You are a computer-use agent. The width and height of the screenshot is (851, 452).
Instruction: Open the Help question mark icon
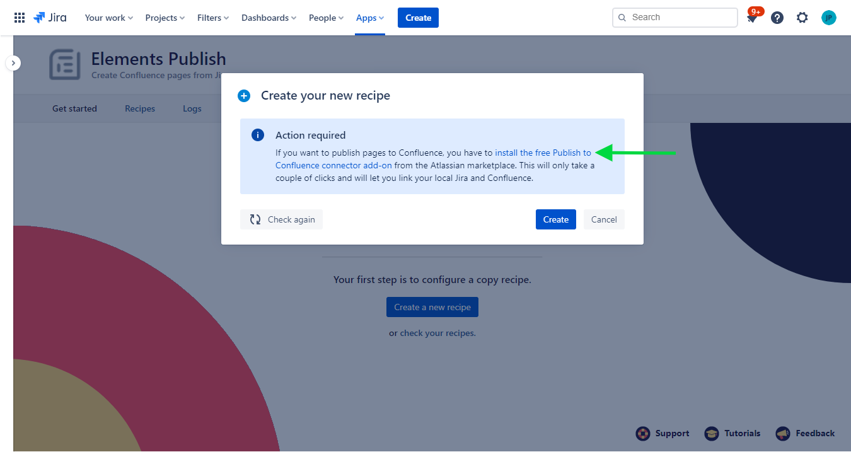[x=777, y=18]
